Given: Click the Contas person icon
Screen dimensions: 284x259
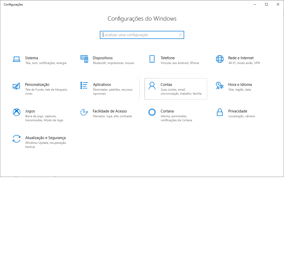Looking at the screenshot, I should 152,86.
